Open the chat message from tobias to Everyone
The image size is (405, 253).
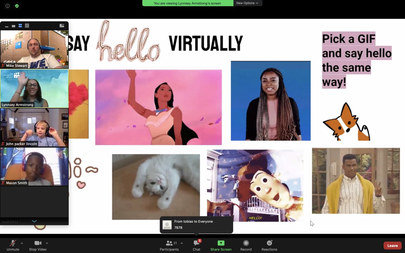click(196, 225)
